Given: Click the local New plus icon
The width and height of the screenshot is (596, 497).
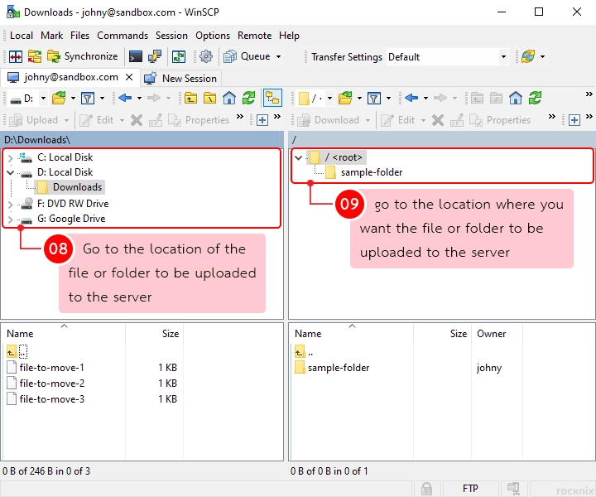Looking at the screenshot, I should 262,120.
